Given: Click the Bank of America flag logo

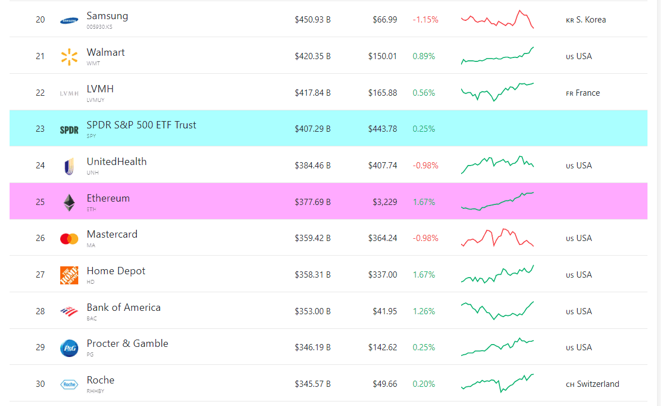Looking at the screenshot, I should click(x=69, y=312).
